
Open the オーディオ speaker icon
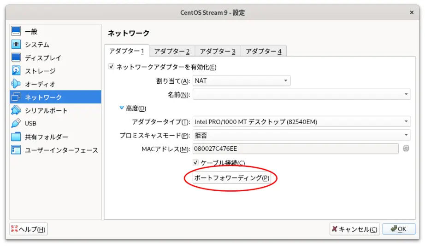click(x=16, y=84)
